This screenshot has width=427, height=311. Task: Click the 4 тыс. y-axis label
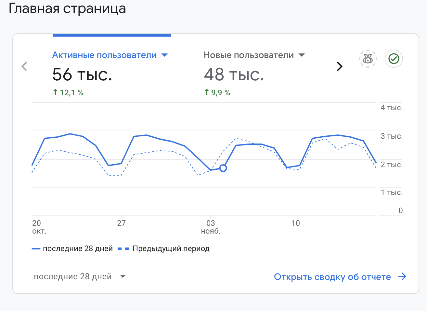[392, 108]
